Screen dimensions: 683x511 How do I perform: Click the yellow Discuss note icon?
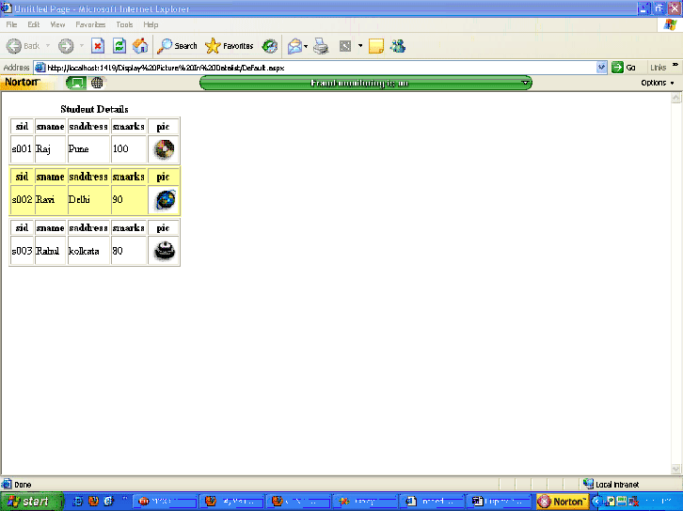point(376,46)
